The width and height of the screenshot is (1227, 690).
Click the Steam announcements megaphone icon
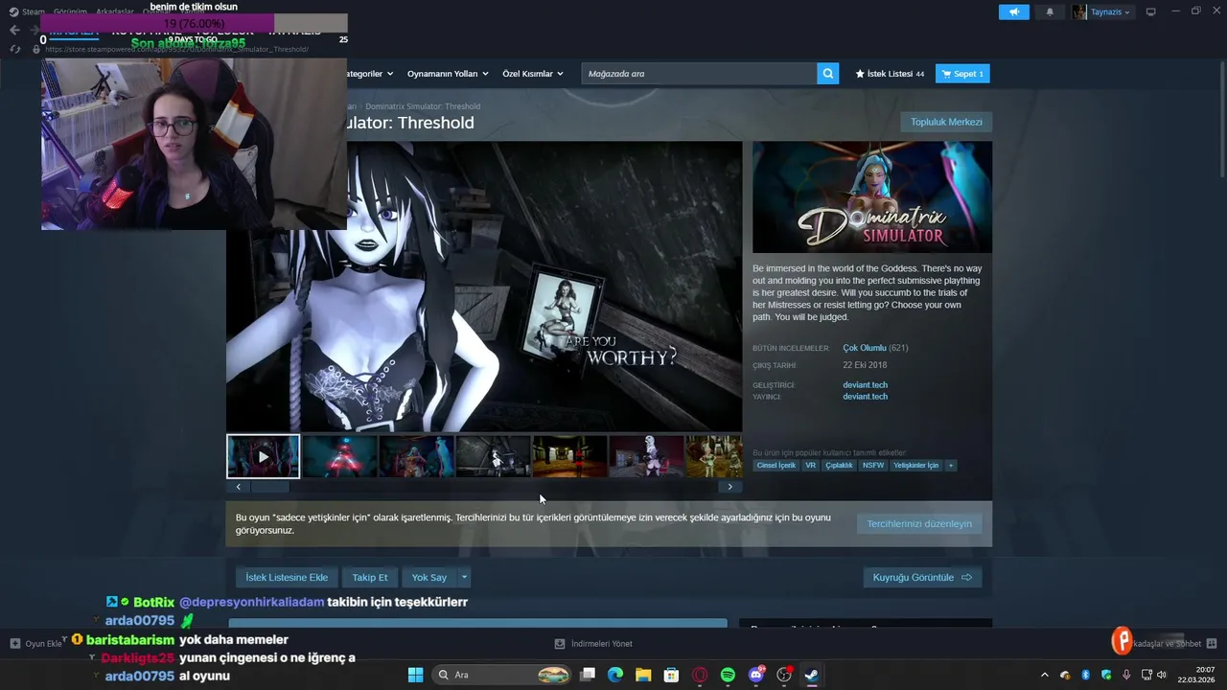(x=1013, y=11)
